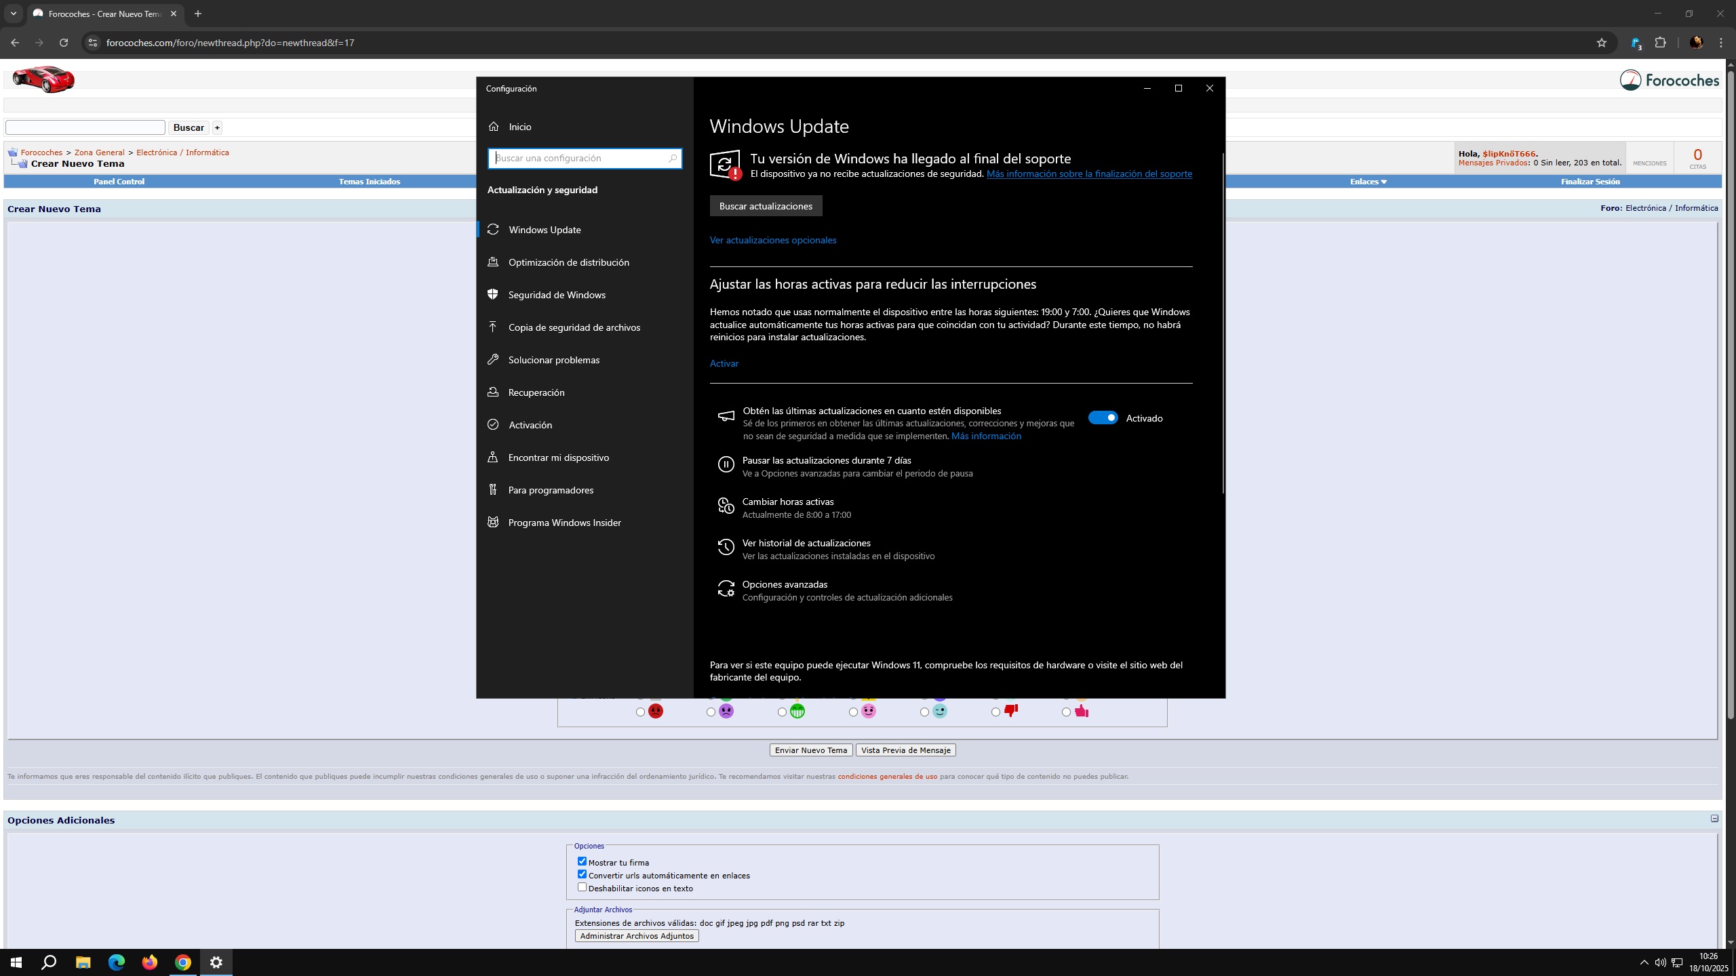Image resolution: width=1736 pixels, height=976 pixels.
Task: Open File Explorer from the taskbar
Action: click(83, 962)
